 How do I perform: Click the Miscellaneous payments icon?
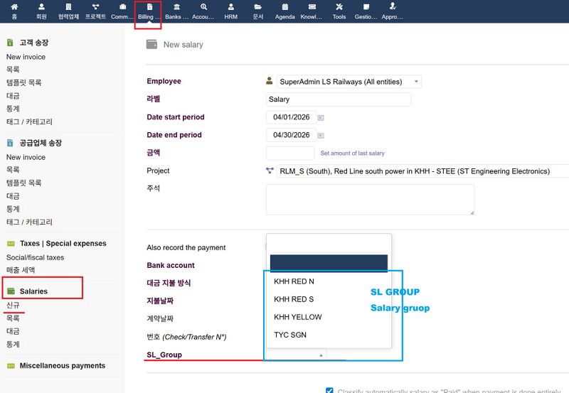tap(11, 366)
